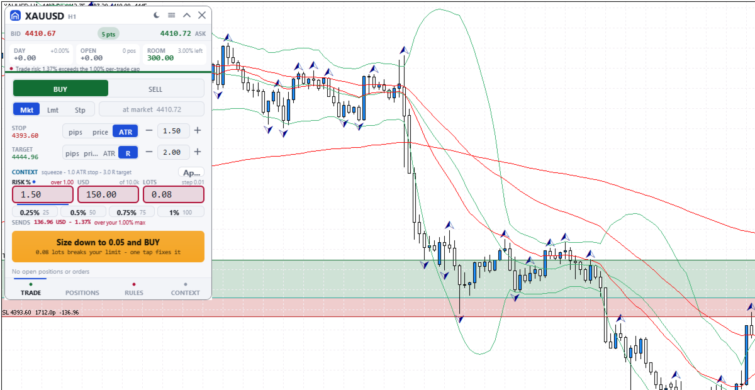Open the hamburger menu in panel header

tap(172, 15)
